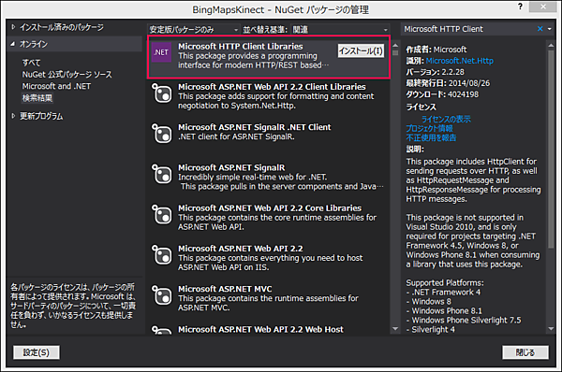Select 検索結果 in the left tree

(37, 97)
